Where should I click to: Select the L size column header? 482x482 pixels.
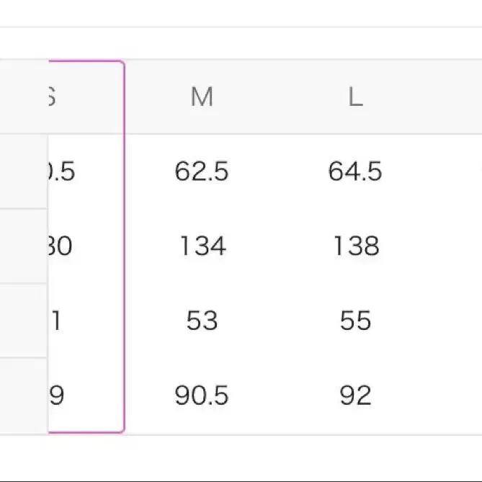(355, 97)
